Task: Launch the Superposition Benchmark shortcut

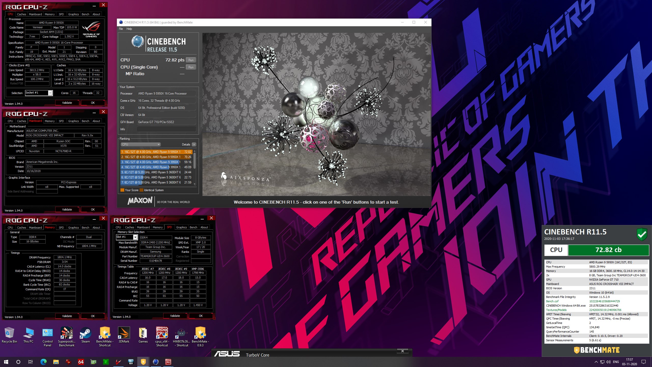Action: [x=67, y=337]
